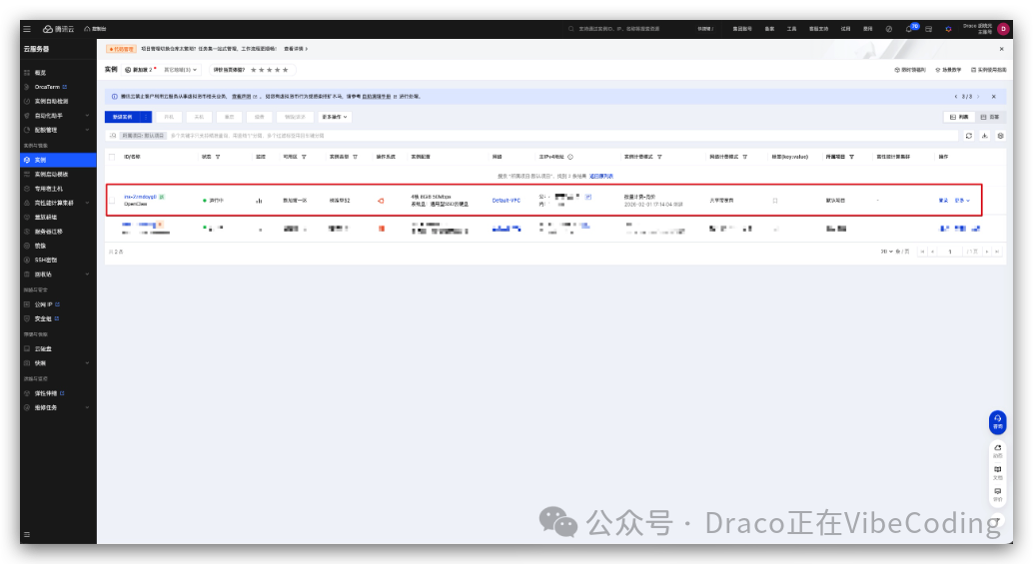Collapse sidebar using bottom-left menu icon
The height and width of the screenshot is (564, 1033).
click(x=27, y=535)
